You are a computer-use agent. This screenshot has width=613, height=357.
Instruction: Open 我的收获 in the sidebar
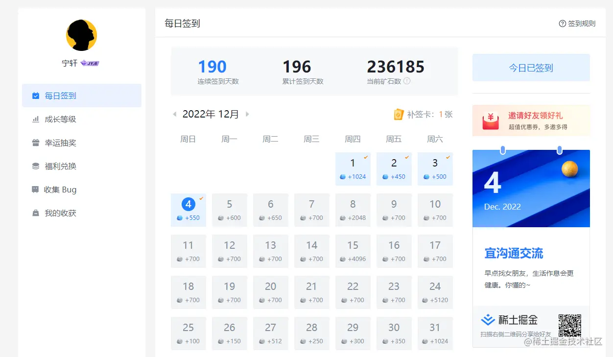(x=82, y=213)
